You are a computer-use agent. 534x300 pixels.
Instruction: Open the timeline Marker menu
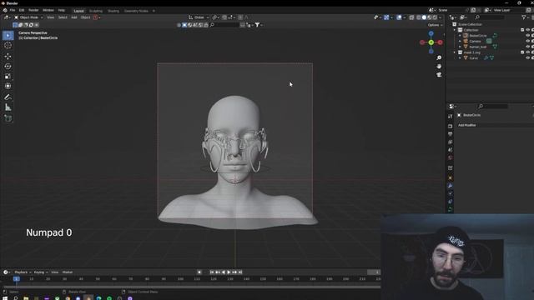68,272
